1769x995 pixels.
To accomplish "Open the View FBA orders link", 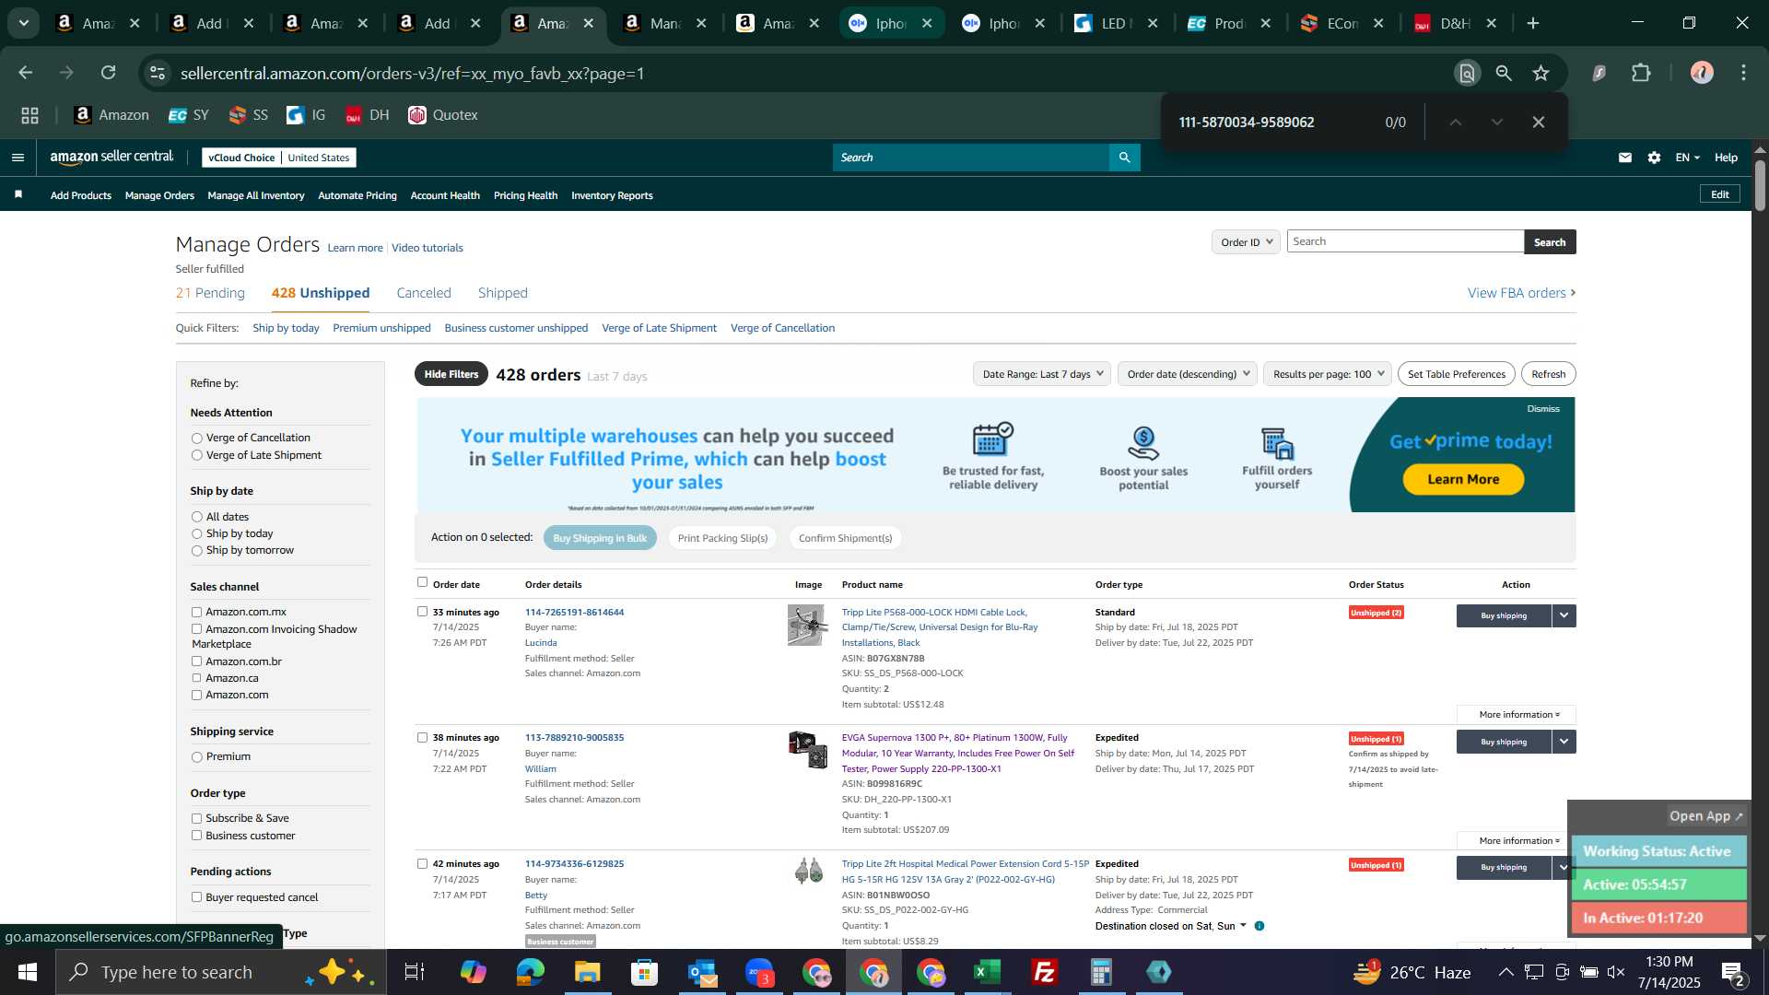I will (1521, 293).
